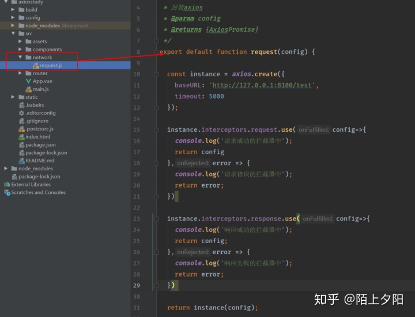This screenshot has height=317, width=415.
Task: Open App.vue in the project tree
Action: 42,81
